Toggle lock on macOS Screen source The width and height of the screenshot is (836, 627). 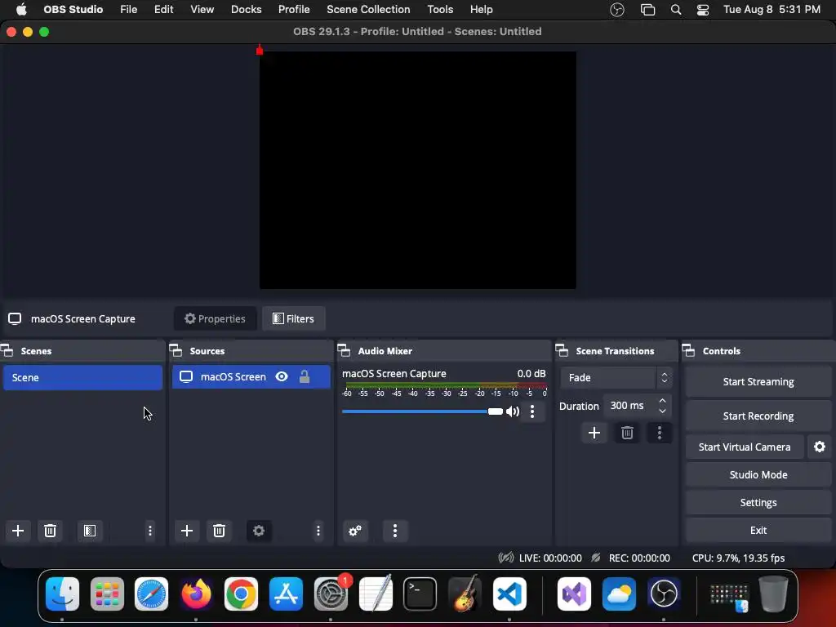(305, 377)
